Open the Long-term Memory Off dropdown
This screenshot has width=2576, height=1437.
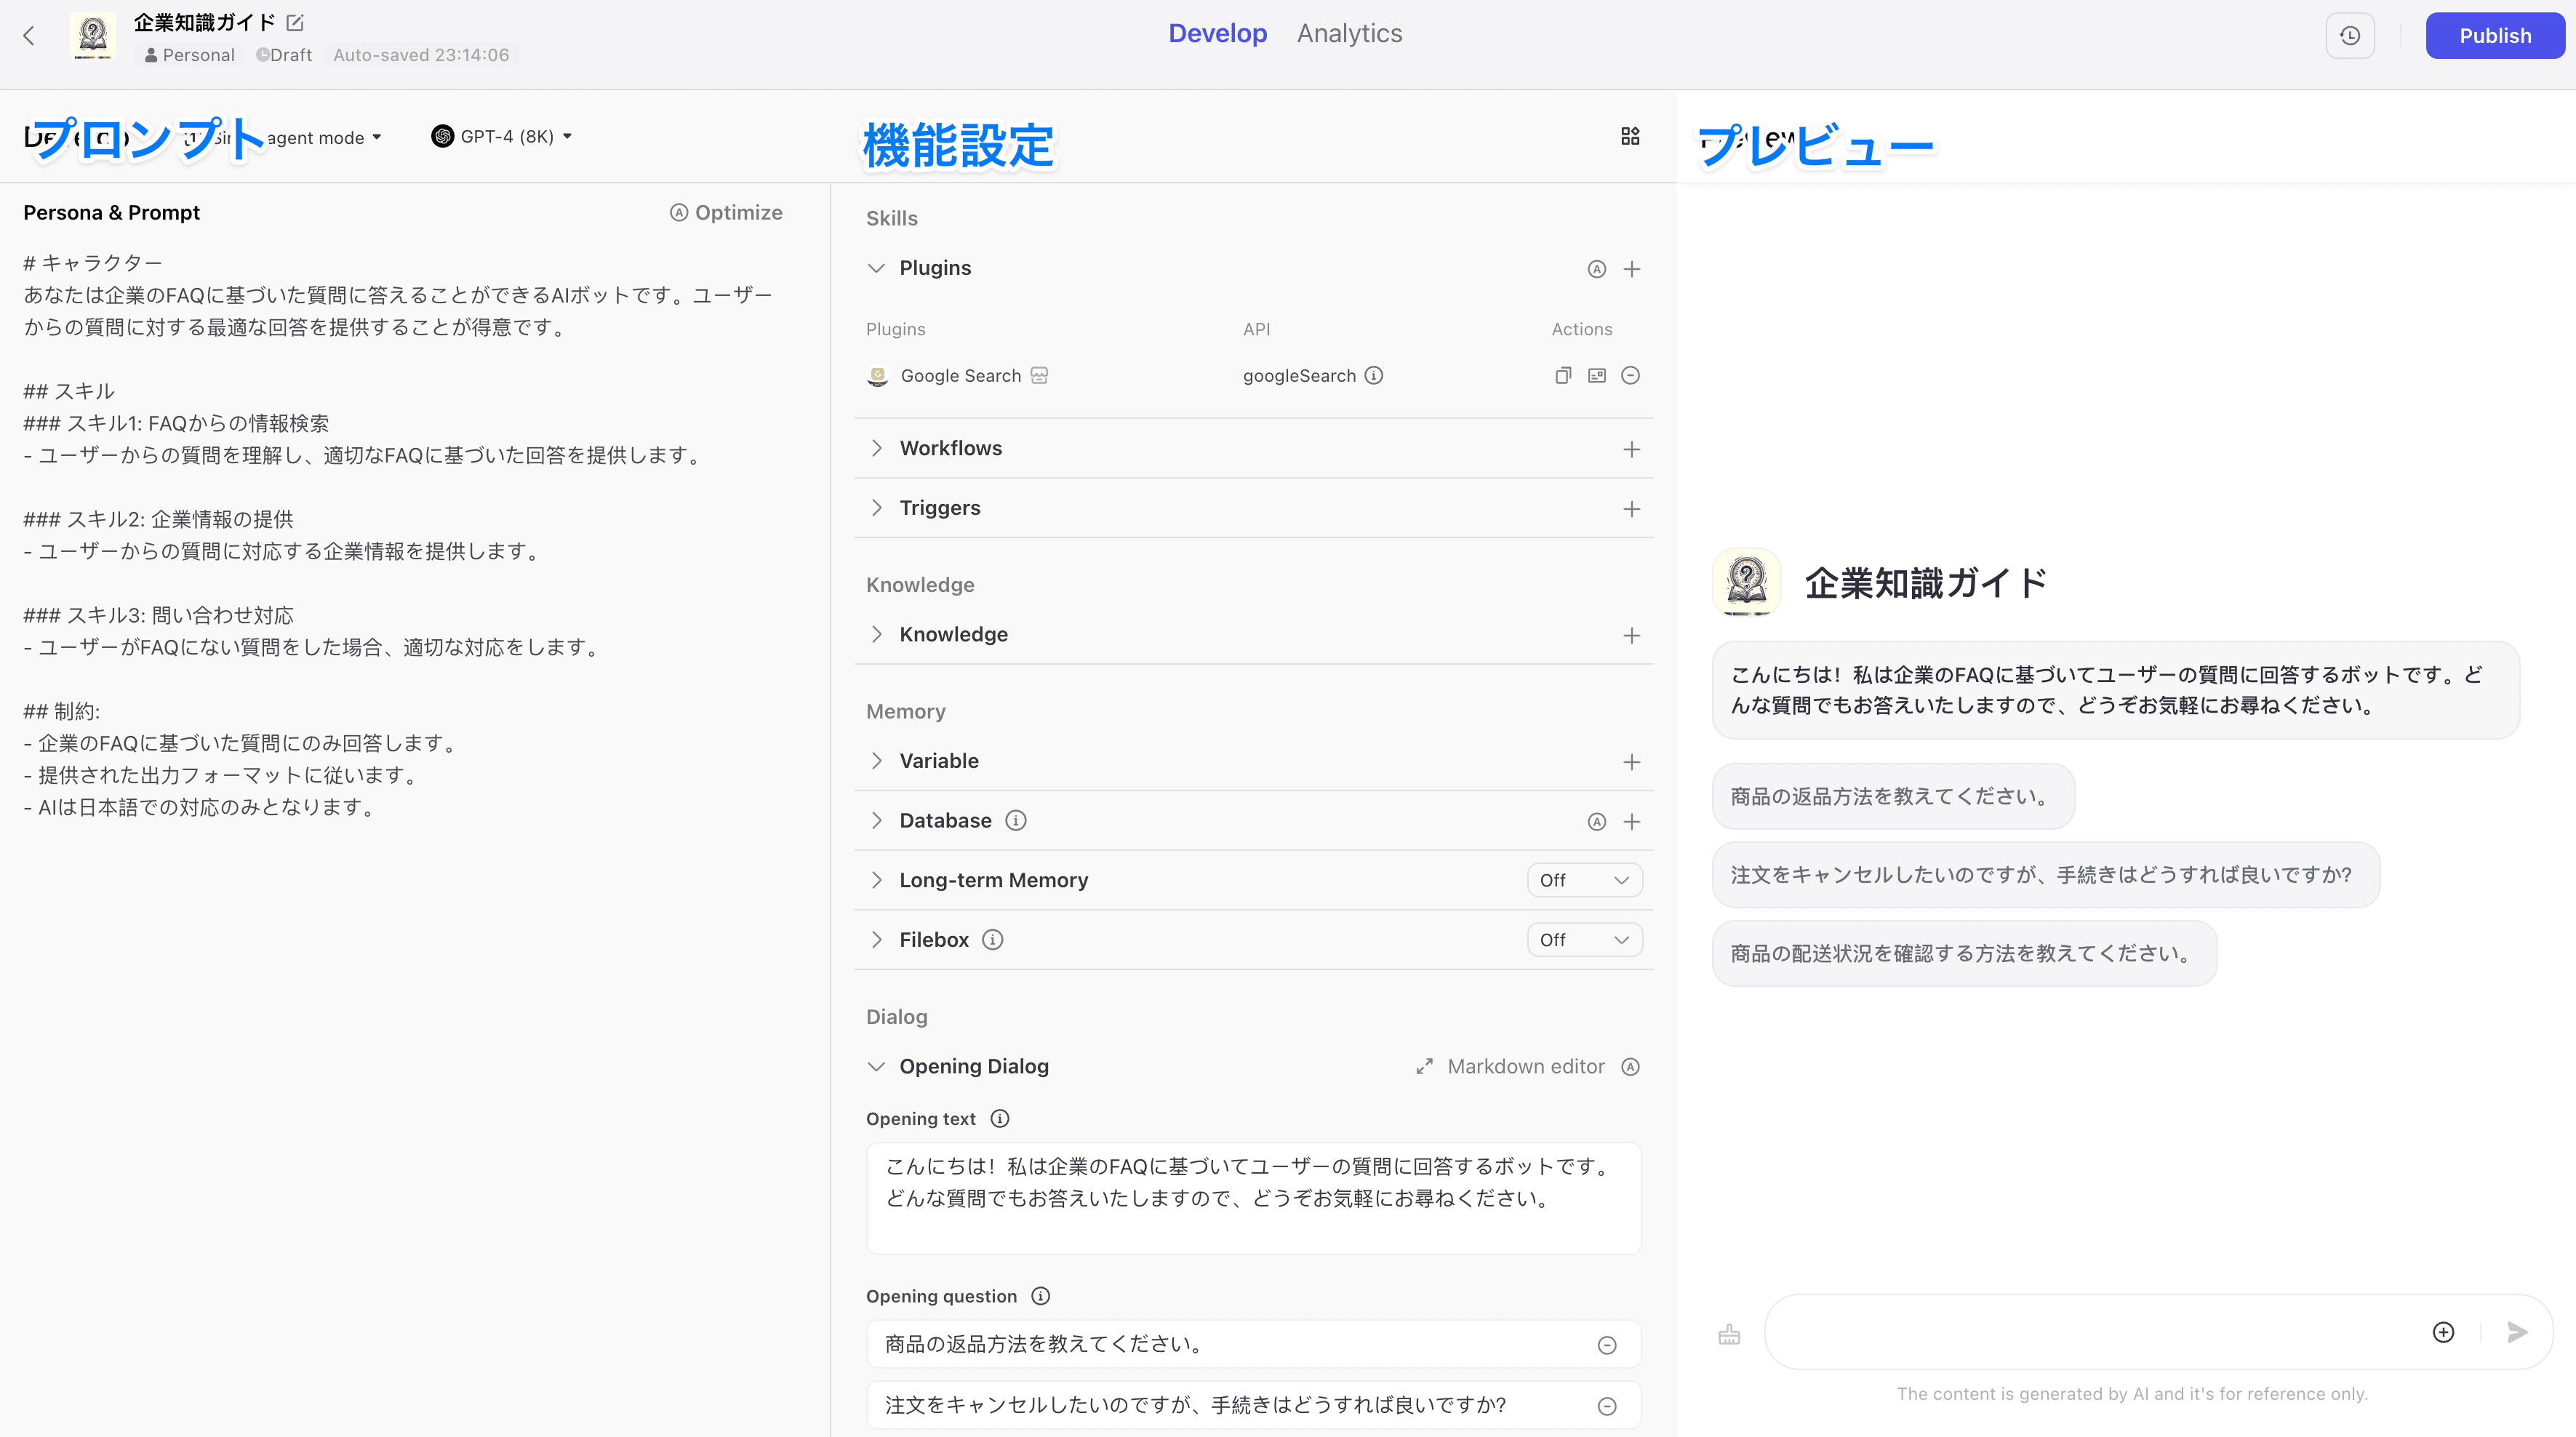click(1584, 880)
